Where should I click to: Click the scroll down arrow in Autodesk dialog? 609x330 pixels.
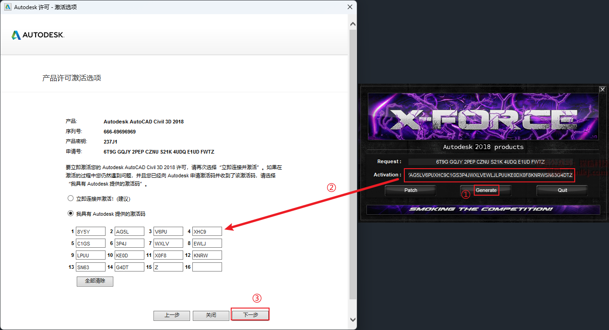click(x=353, y=319)
